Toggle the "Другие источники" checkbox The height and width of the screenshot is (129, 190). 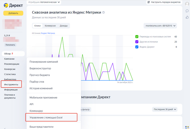tap(137, 42)
